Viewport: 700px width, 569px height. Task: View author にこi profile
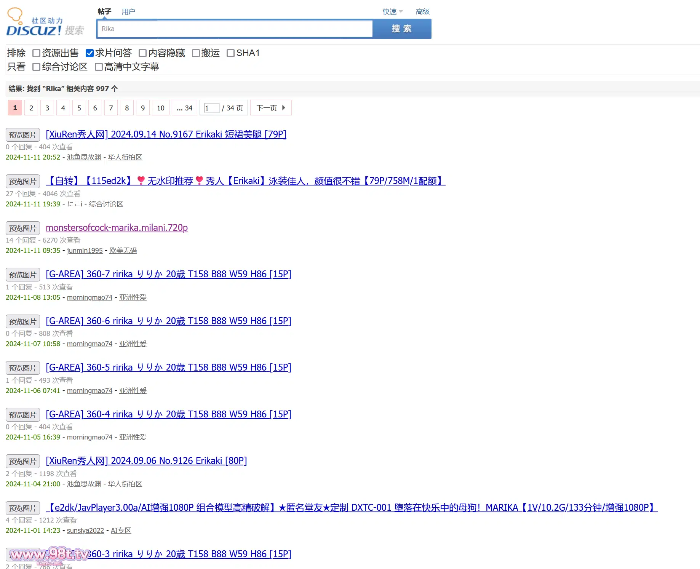coord(75,204)
